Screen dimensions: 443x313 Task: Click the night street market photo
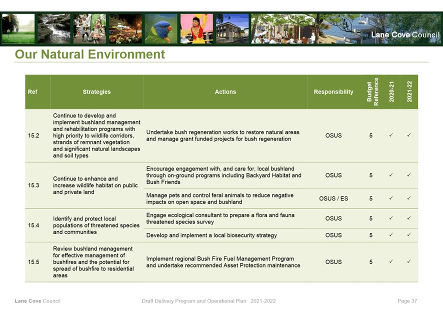125,28
